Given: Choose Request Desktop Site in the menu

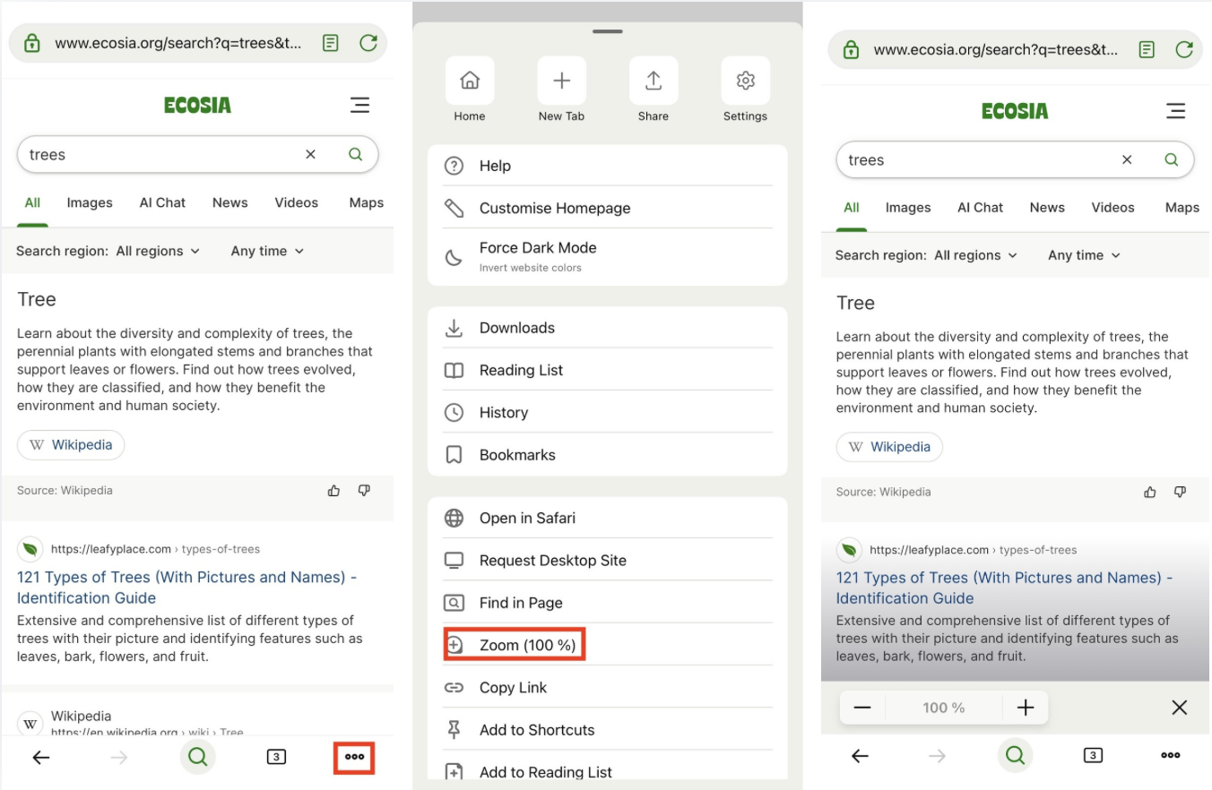Looking at the screenshot, I should point(608,561).
